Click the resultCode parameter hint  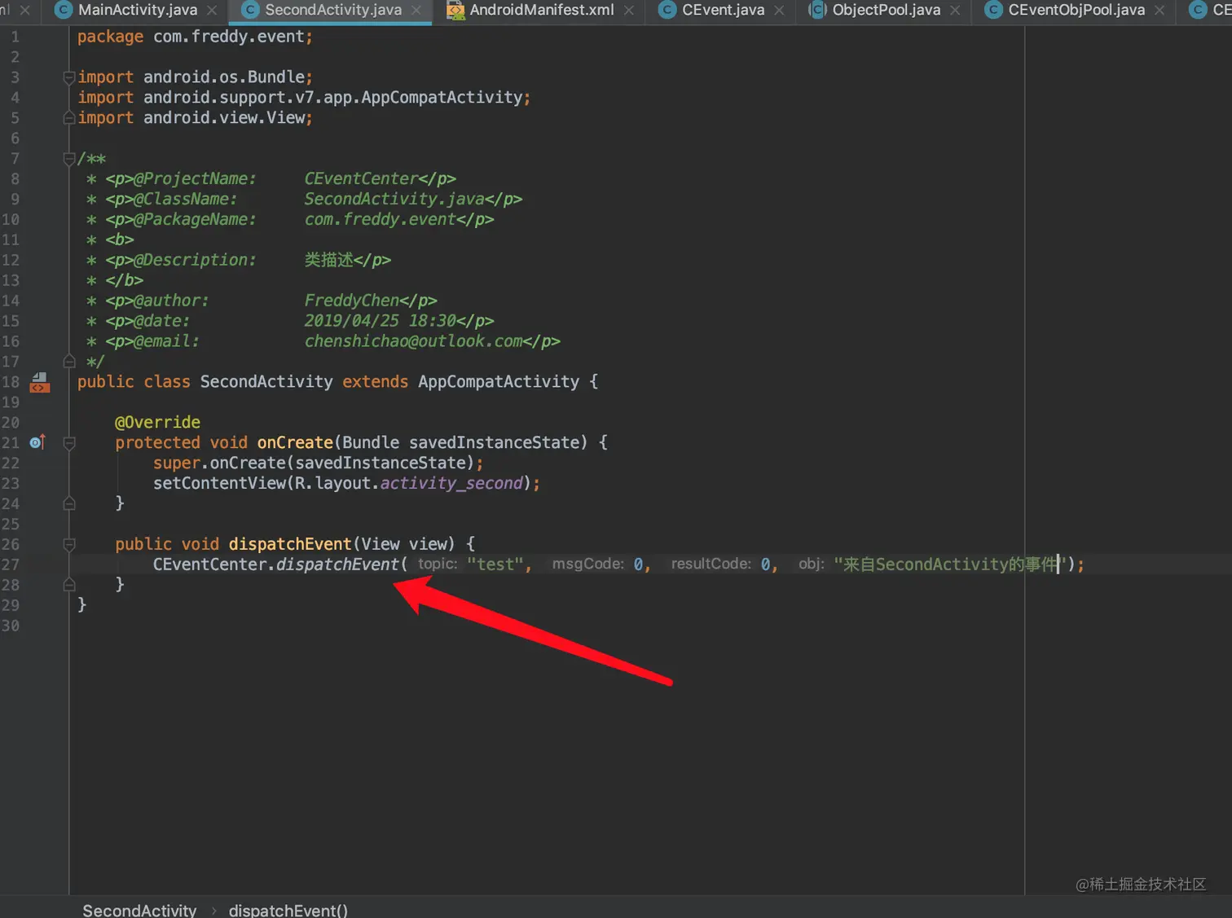coord(711,564)
